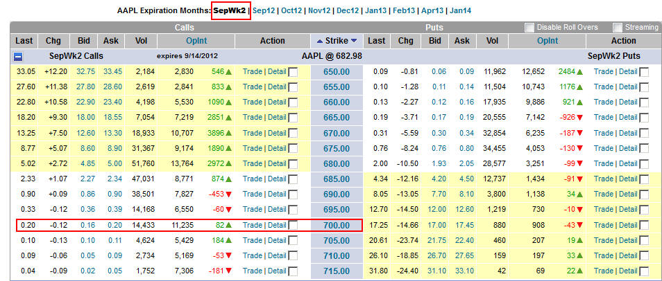
Task: Sort strikes descending with down arrow
Action: pos(354,41)
